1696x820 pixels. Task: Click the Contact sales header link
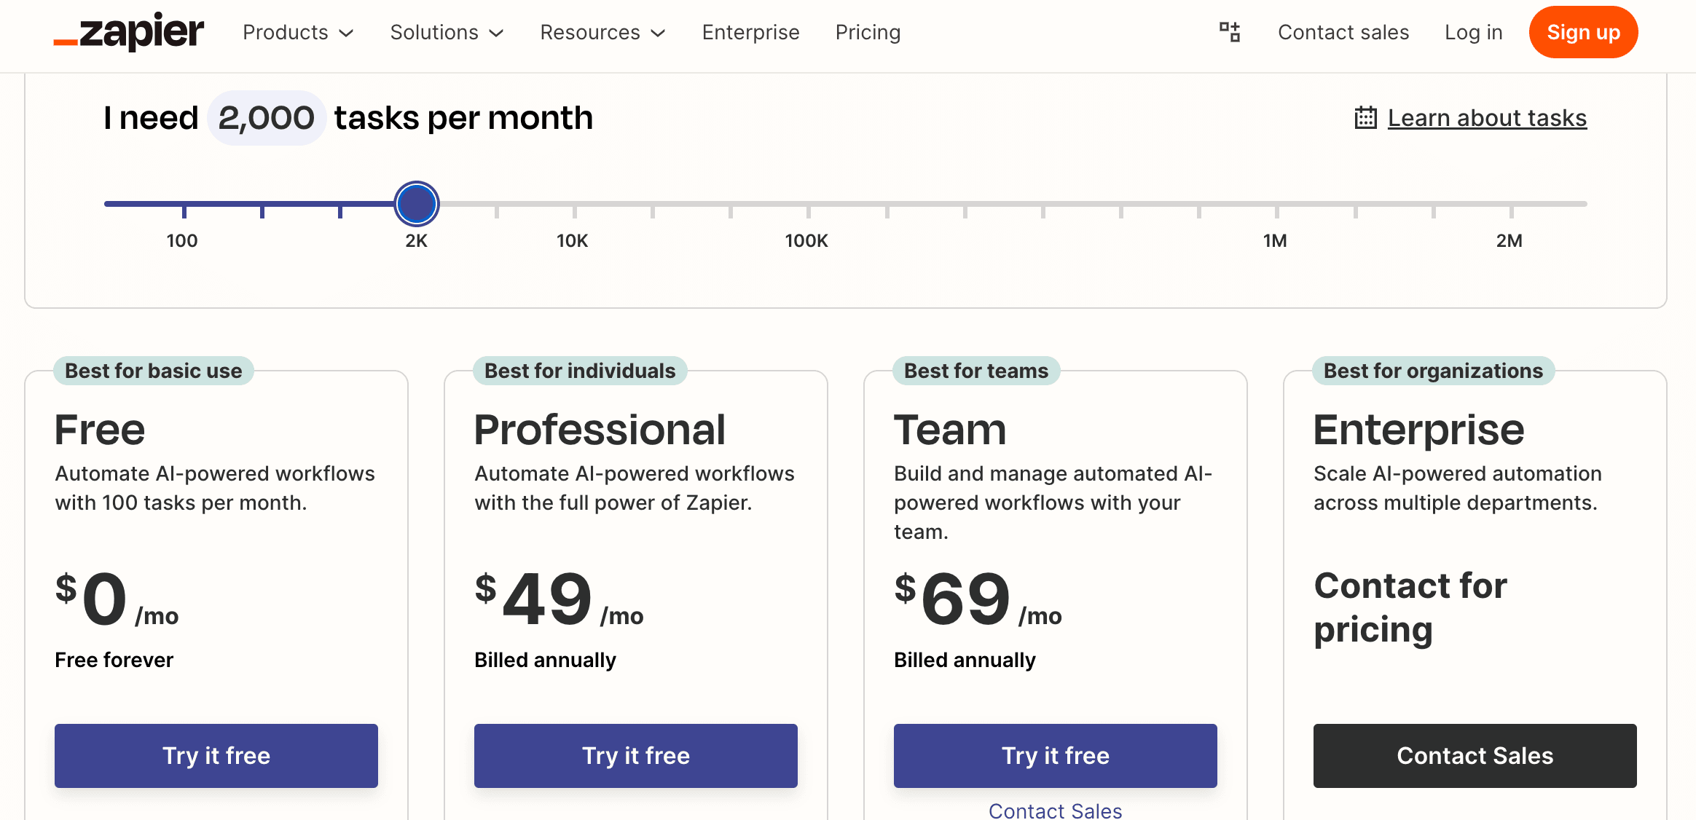click(x=1343, y=32)
